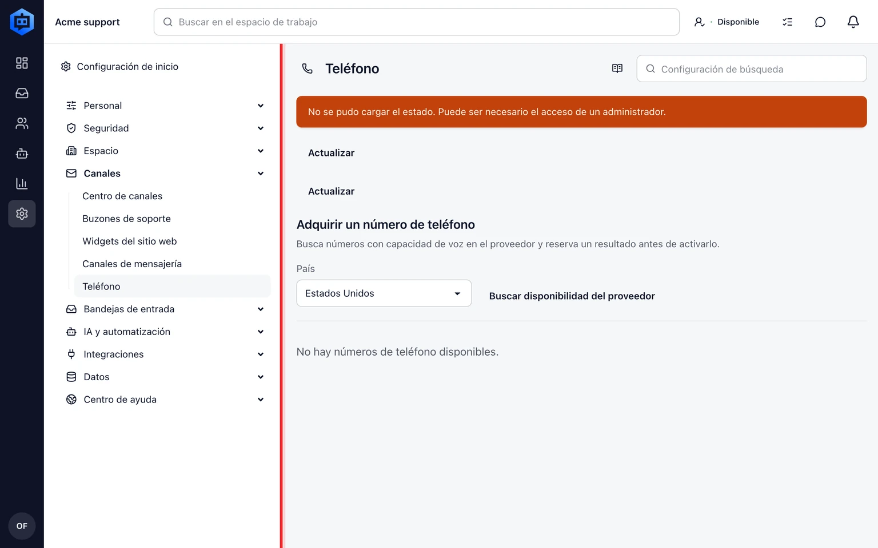Open the chat bubble icon in header
The image size is (878, 548).
(820, 22)
